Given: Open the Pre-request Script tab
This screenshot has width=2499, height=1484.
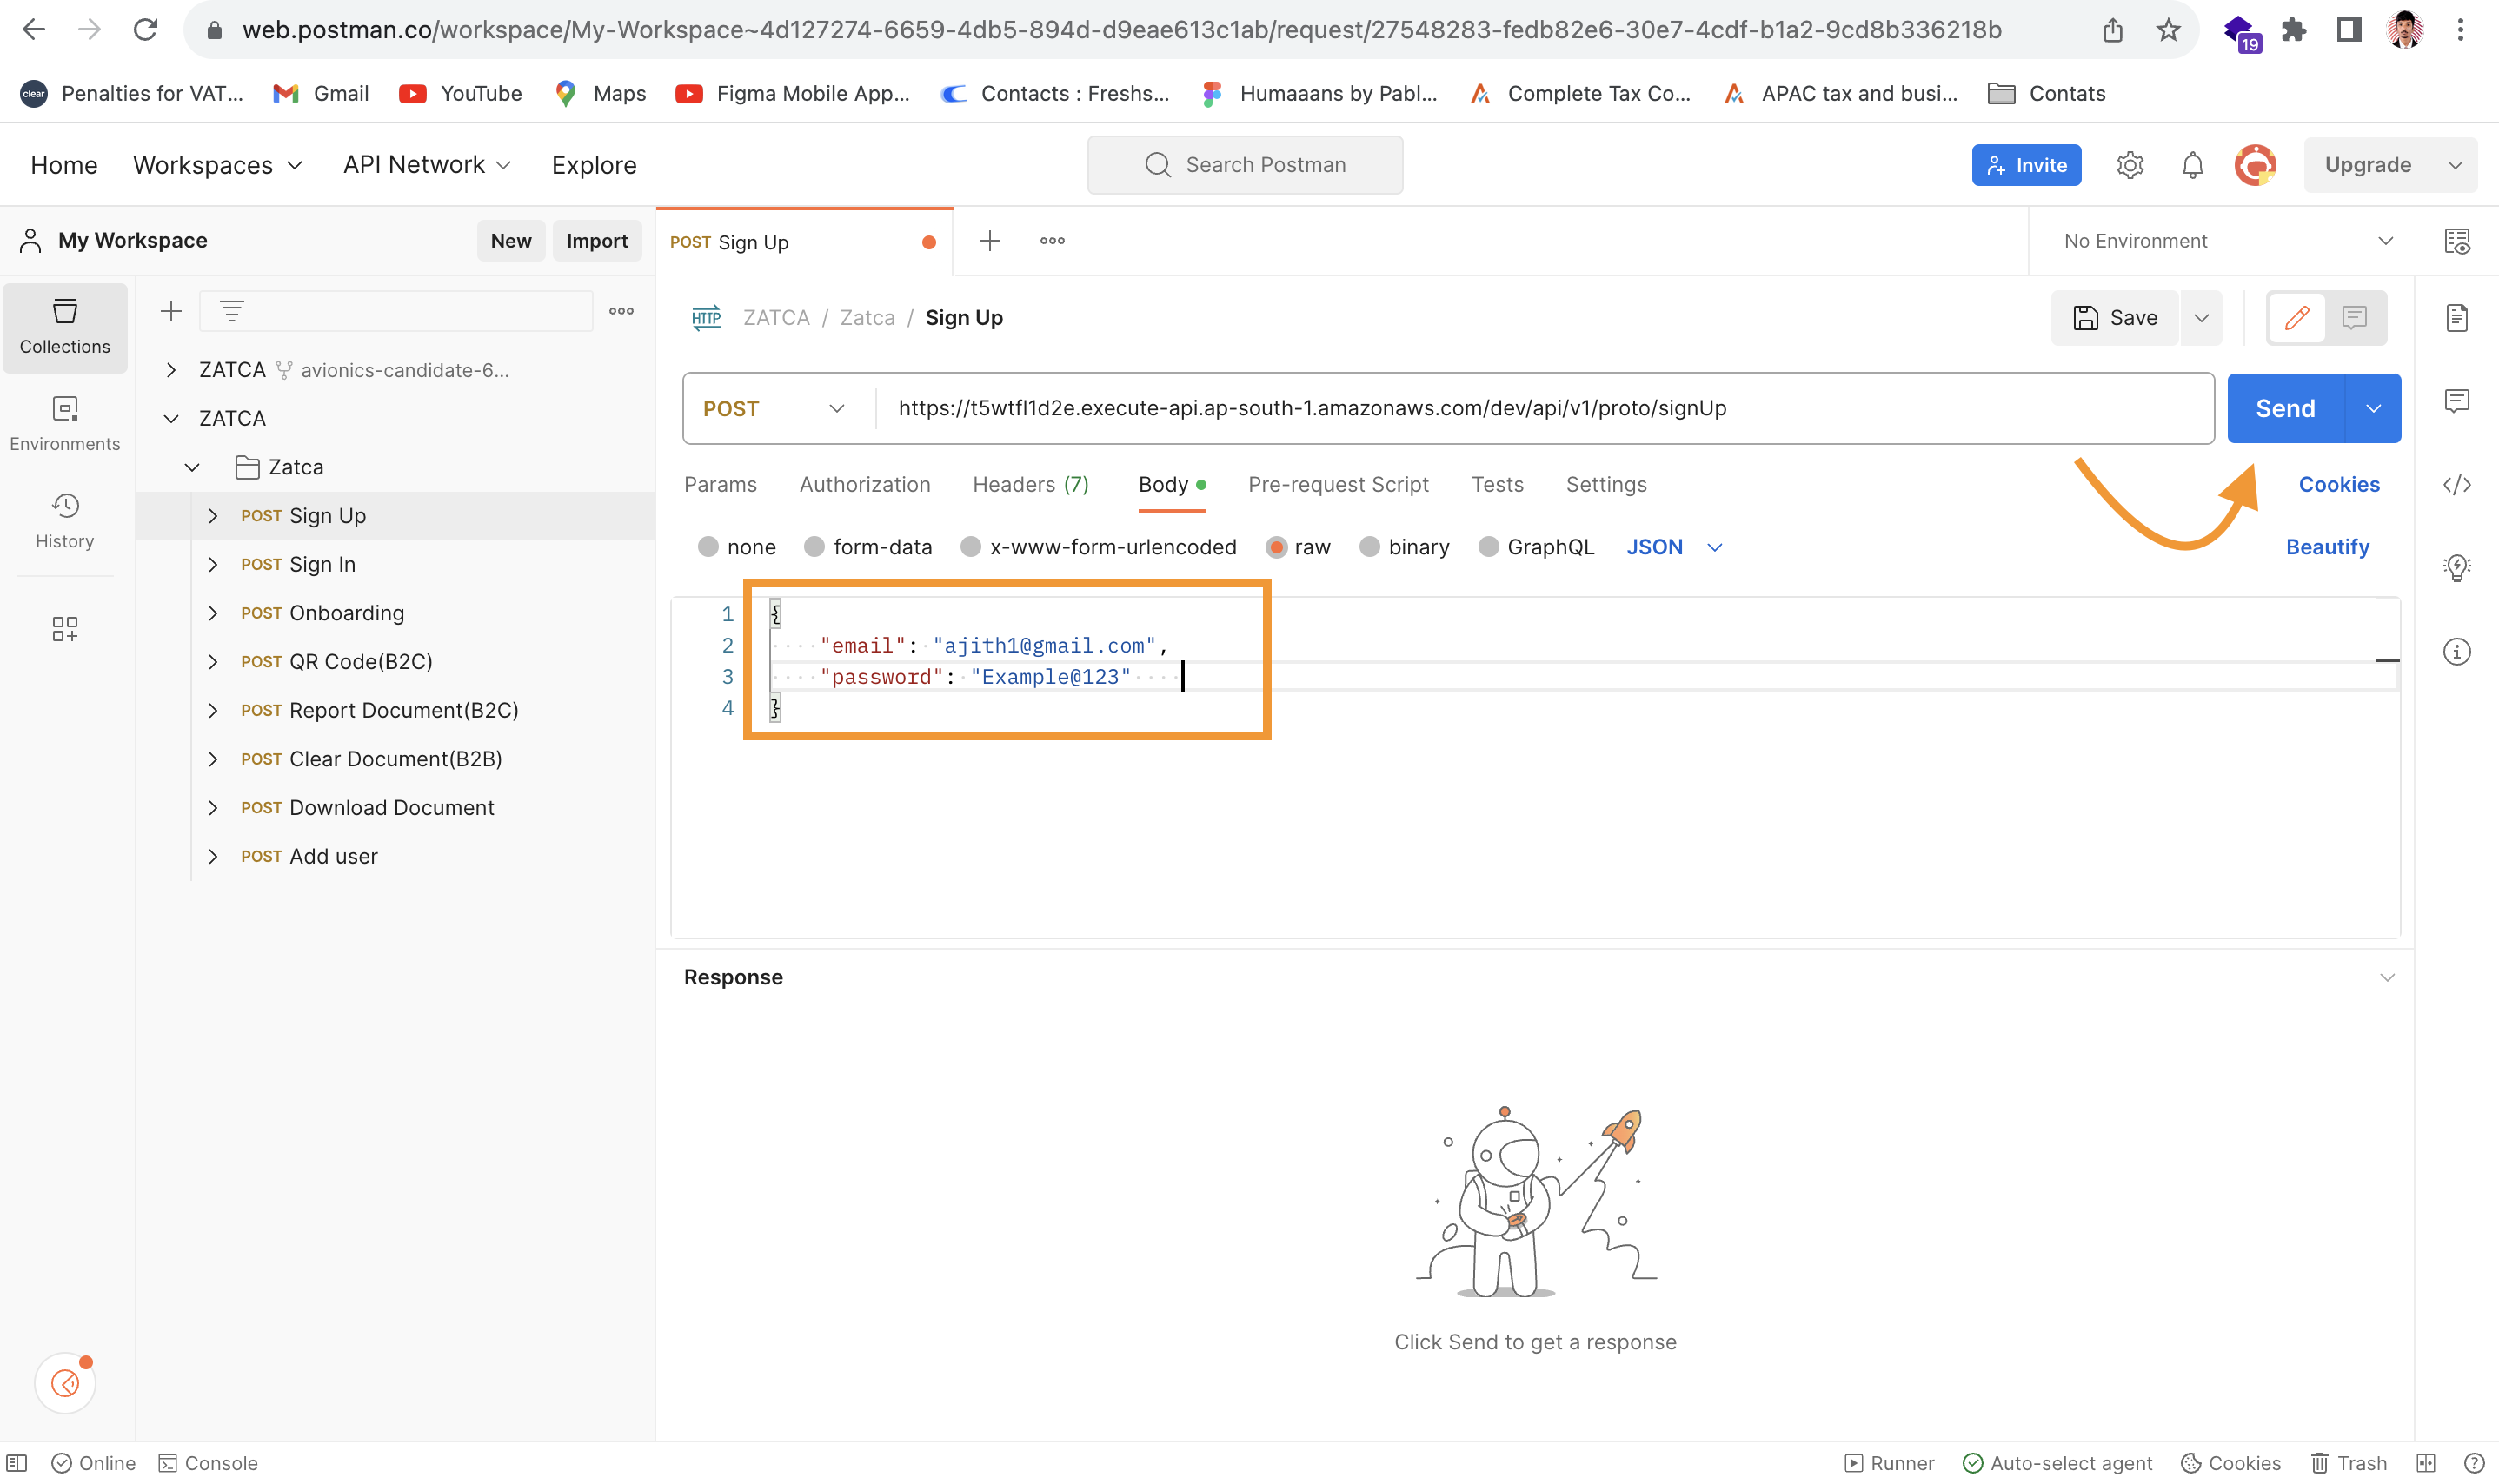Looking at the screenshot, I should (x=1338, y=484).
